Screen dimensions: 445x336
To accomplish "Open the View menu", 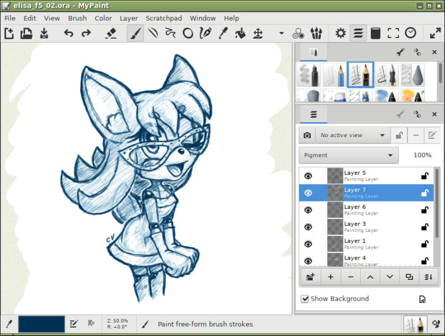I will 52,18.
